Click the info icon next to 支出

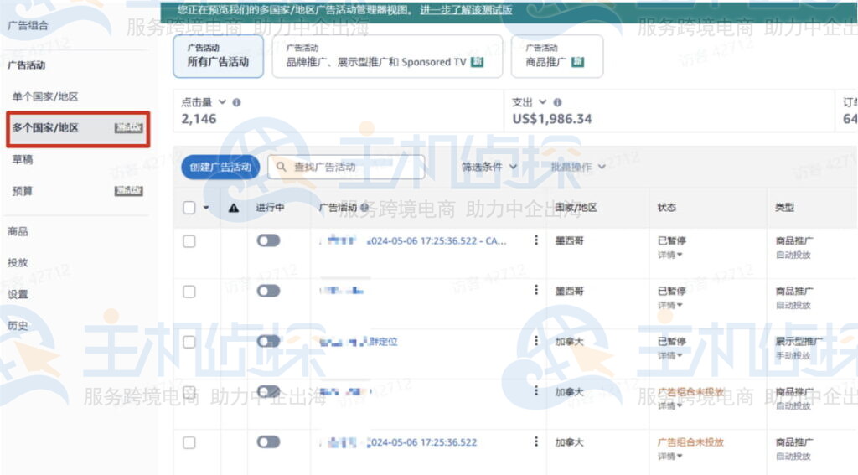pyautogui.click(x=557, y=102)
